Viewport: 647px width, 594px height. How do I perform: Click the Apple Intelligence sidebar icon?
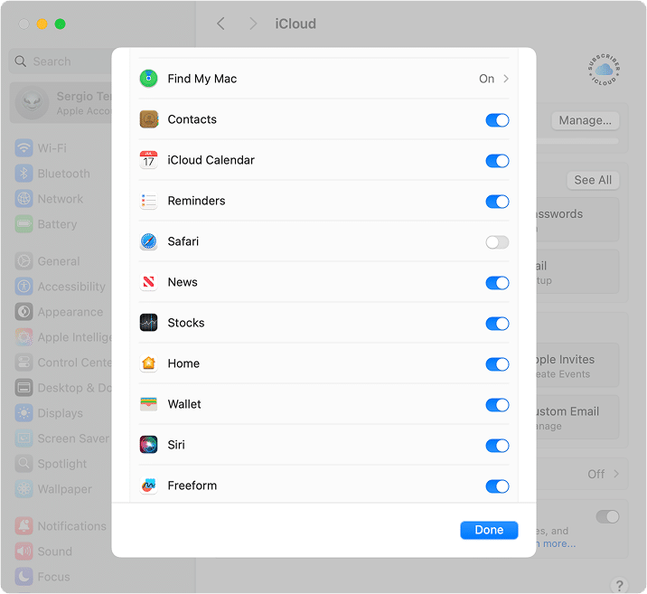tap(23, 337)
